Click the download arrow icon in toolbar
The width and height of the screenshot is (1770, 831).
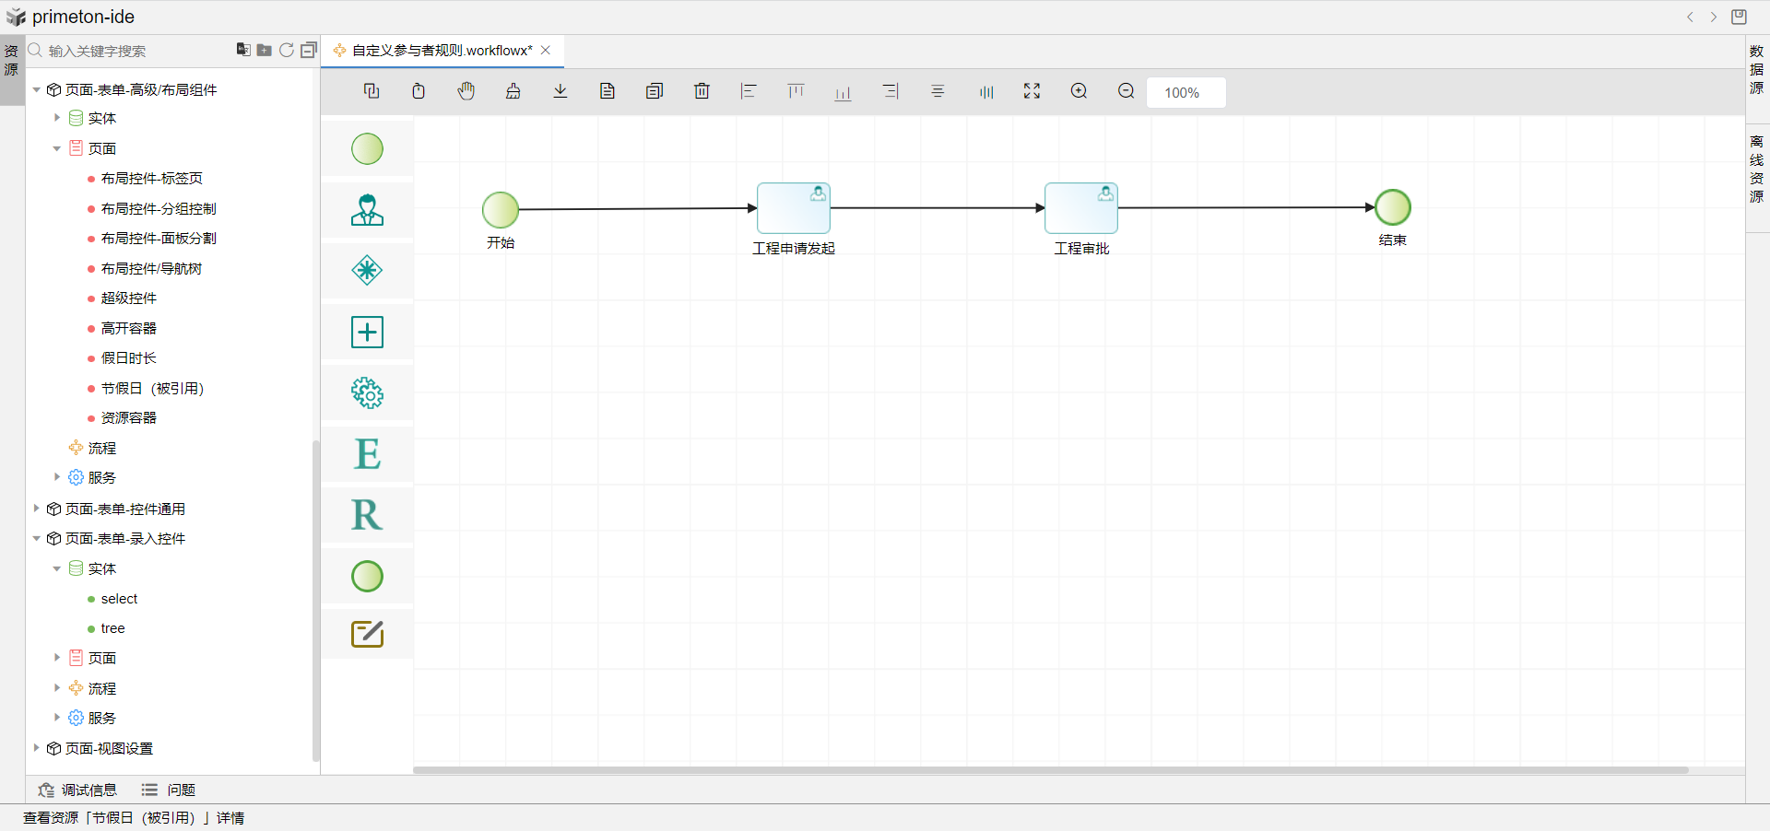[560, 91]
